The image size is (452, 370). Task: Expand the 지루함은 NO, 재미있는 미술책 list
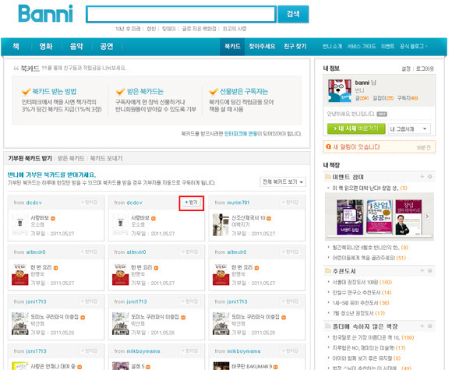(328, 348)
